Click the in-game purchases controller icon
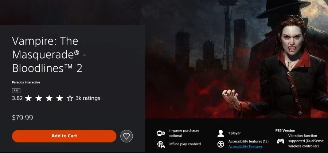 pos(161,133)
